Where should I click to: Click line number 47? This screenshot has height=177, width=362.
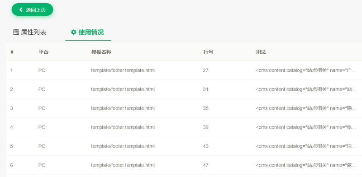[x=206, y=165]
